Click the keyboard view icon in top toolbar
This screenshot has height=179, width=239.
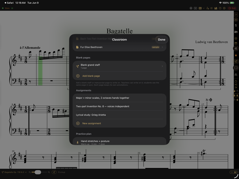pos(200,8)
